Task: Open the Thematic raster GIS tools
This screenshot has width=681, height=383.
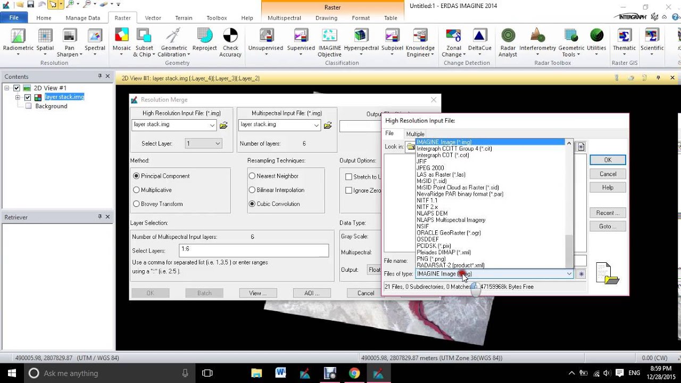Action: tap(624, 41)
